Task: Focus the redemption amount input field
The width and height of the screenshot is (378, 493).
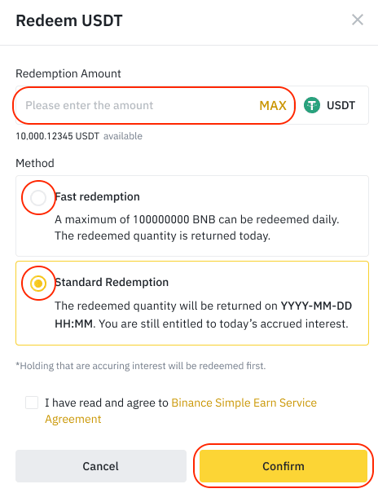Action: click(x=138, y=105)
